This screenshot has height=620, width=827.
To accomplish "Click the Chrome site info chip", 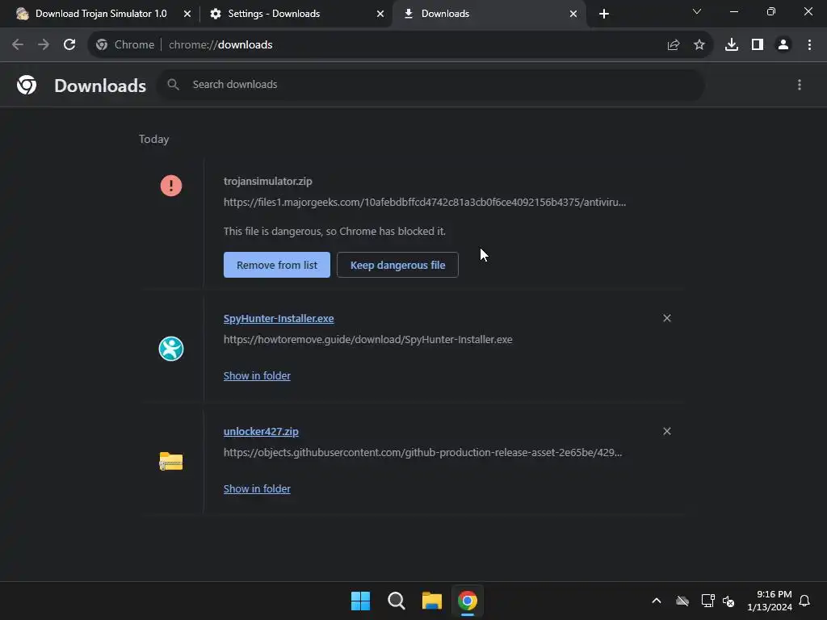I will point(125,45).
